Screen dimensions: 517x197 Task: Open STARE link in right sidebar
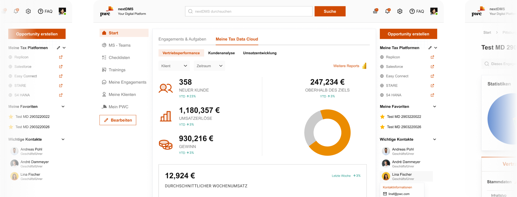coord(392,86)
